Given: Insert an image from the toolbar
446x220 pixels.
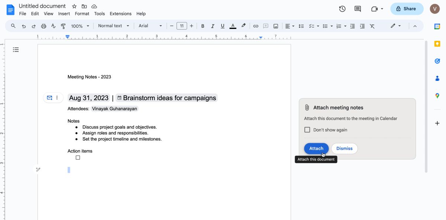Looking at the screenshot, I should click(275, 26).
